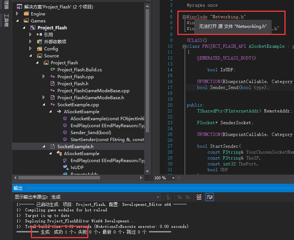This screenshot has height=240, width=294.
Task: Click the Project_Flash.Build.cs C# file icon
Action: [53, 70]
